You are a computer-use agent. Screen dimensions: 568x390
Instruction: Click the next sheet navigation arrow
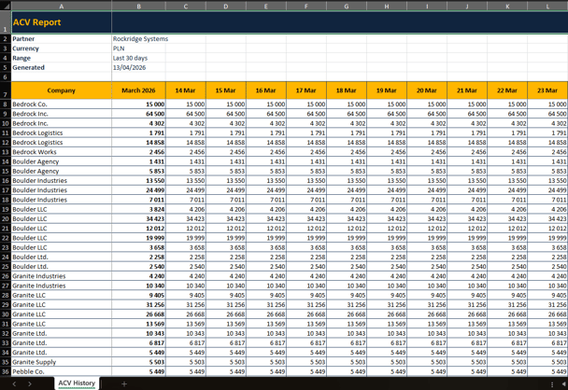pos(29,383)
